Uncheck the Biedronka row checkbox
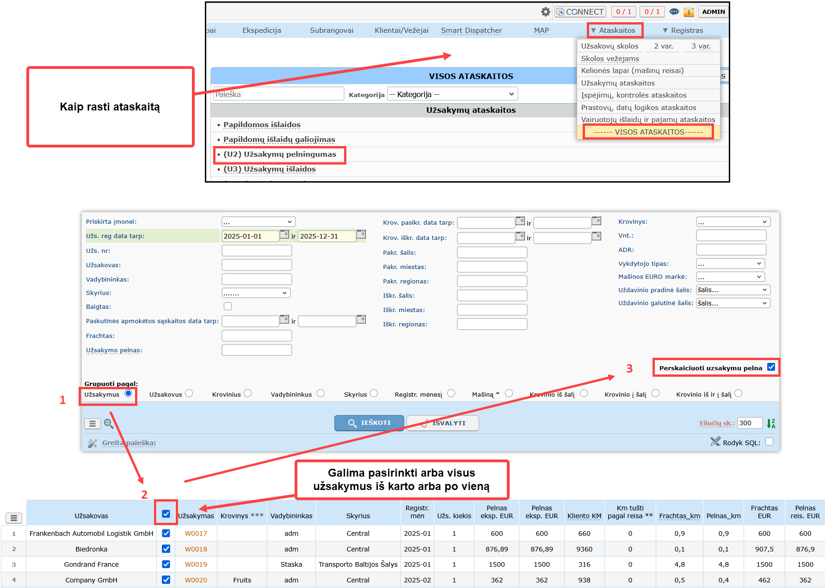Viewport: 825px width, 588px height. tap(166, 549)
